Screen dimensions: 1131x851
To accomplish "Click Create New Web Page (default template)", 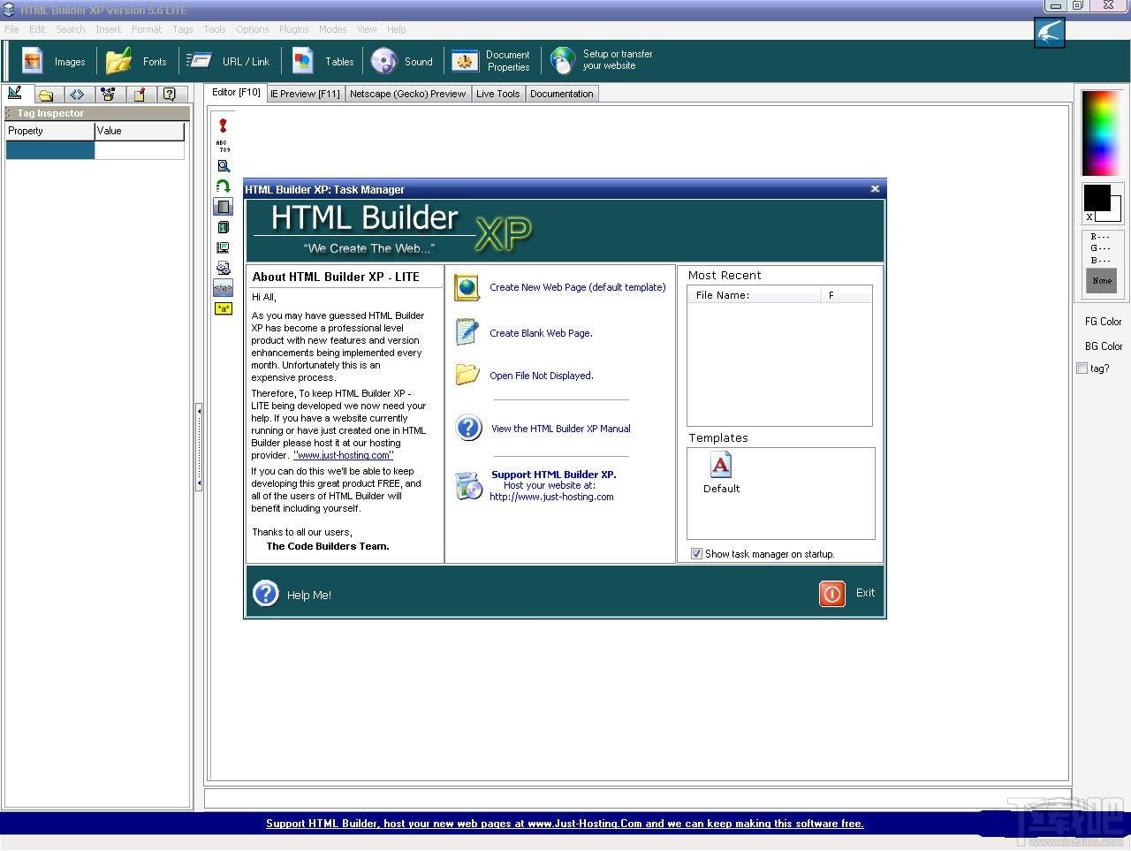I will (578, 287).
